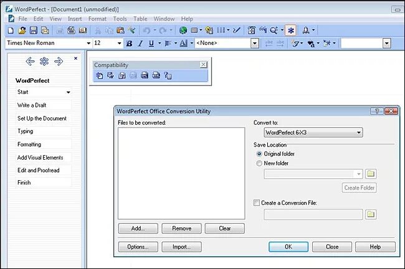Open the Times New Roman font dropdown

(88, 43)
